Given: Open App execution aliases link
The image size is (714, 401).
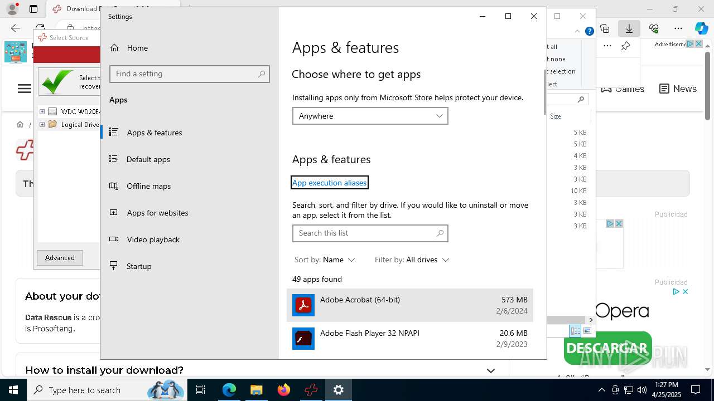Looking at the screenshot, I should coord(330,183).
